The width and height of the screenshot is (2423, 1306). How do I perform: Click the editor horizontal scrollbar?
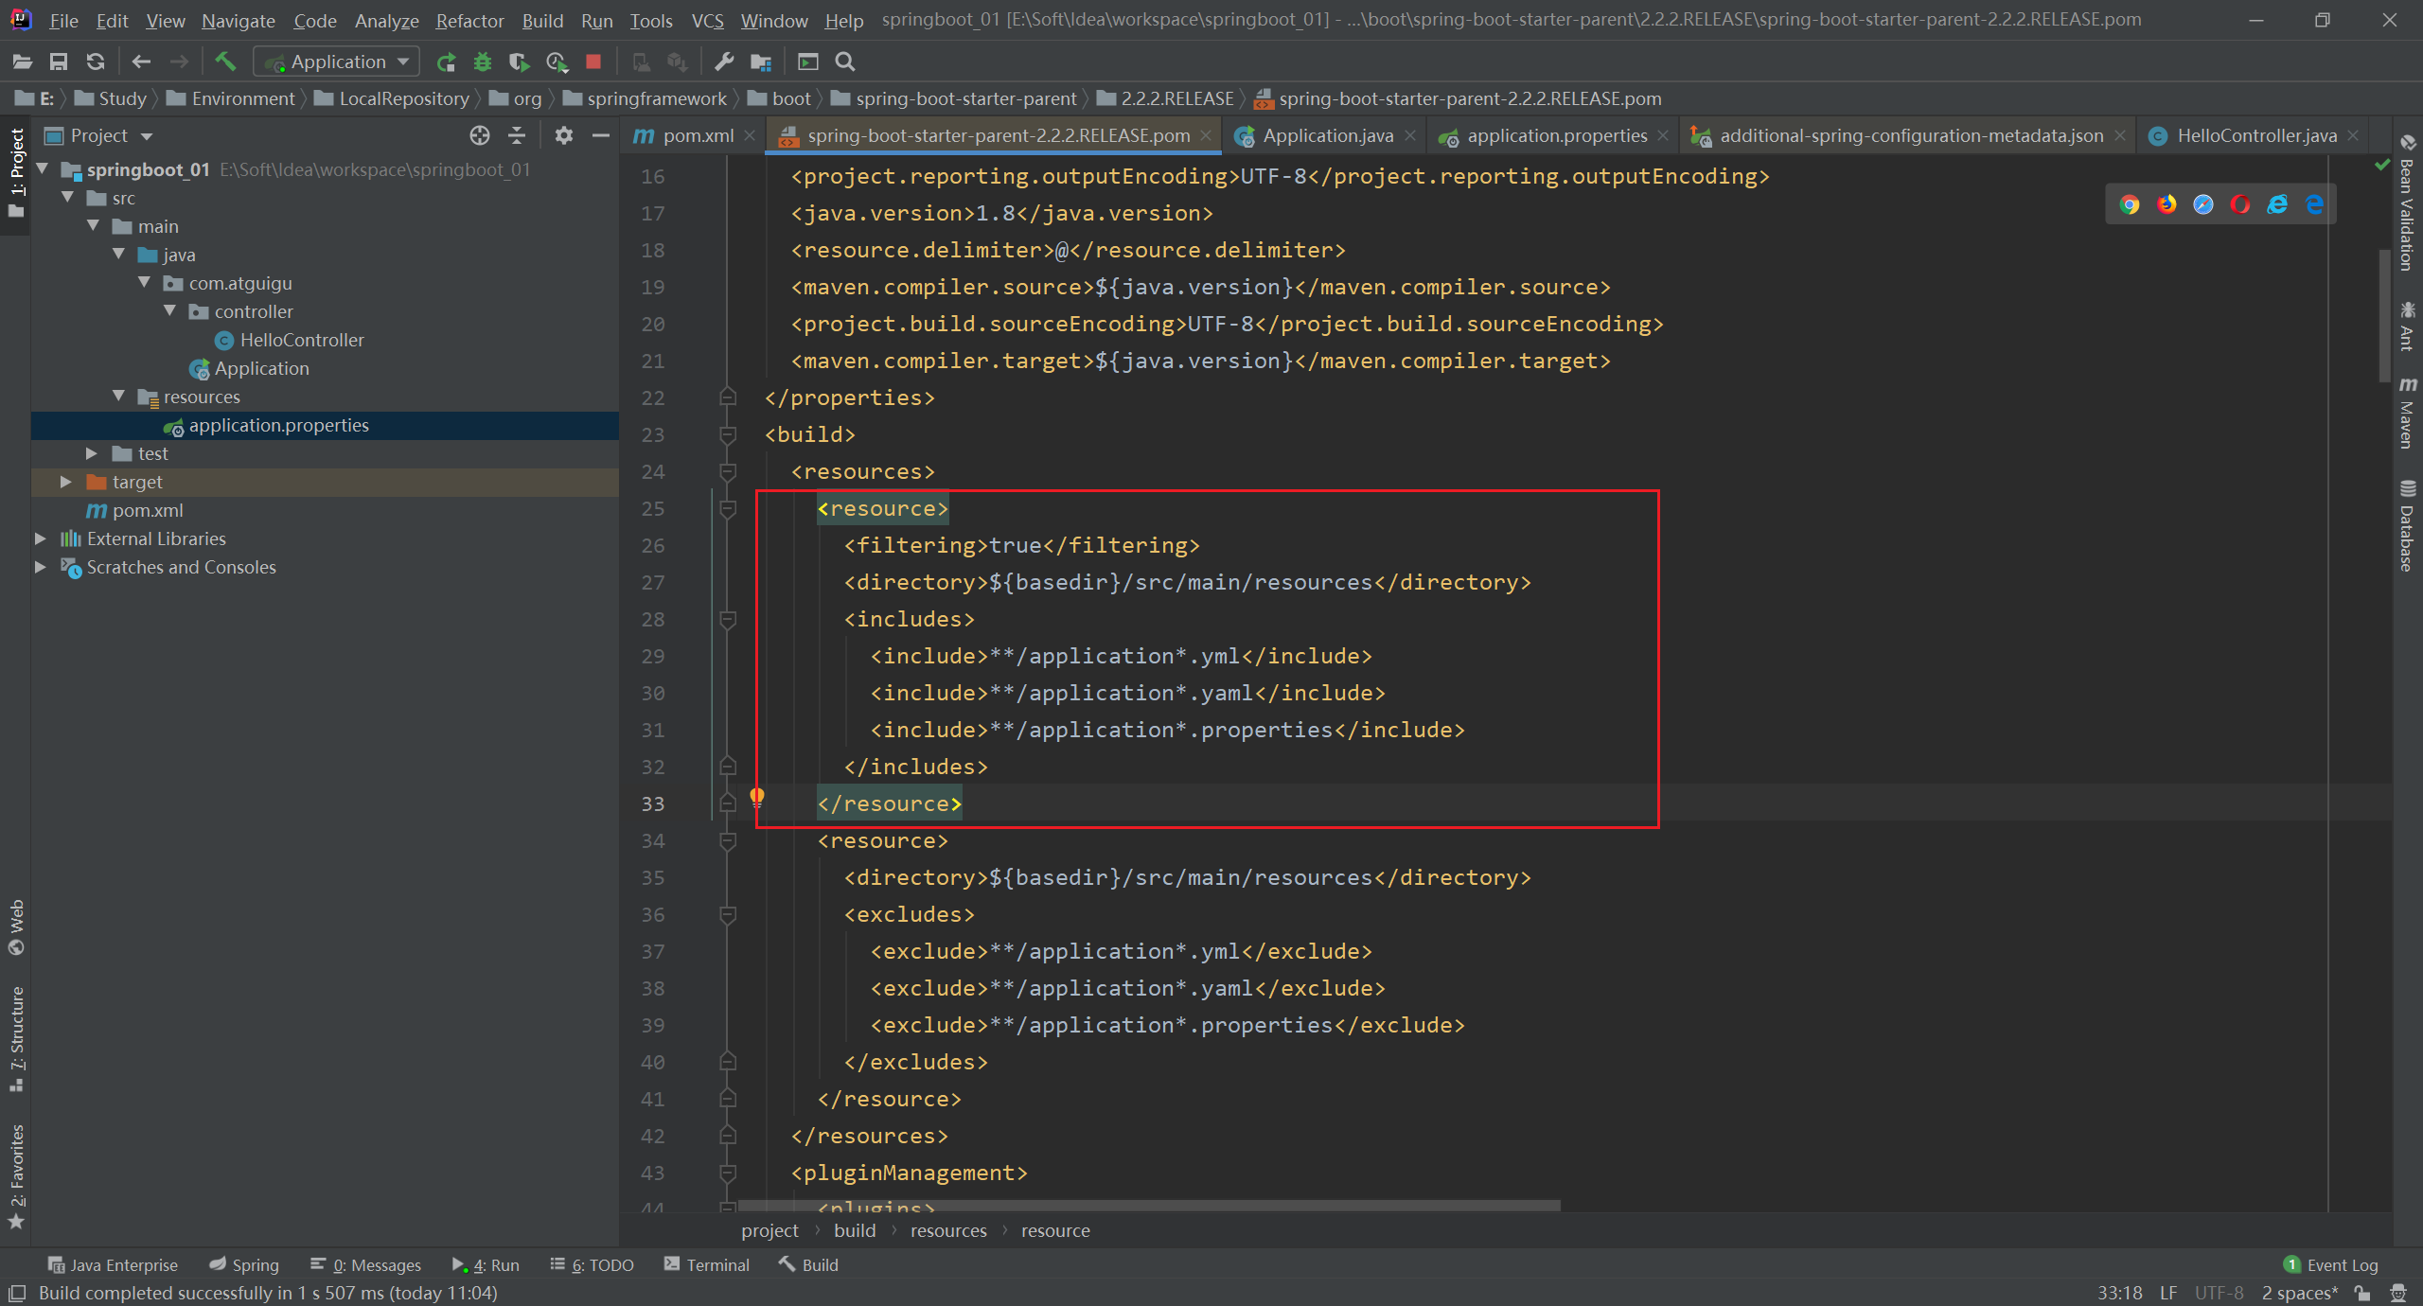click(x=1148, y=1206)
